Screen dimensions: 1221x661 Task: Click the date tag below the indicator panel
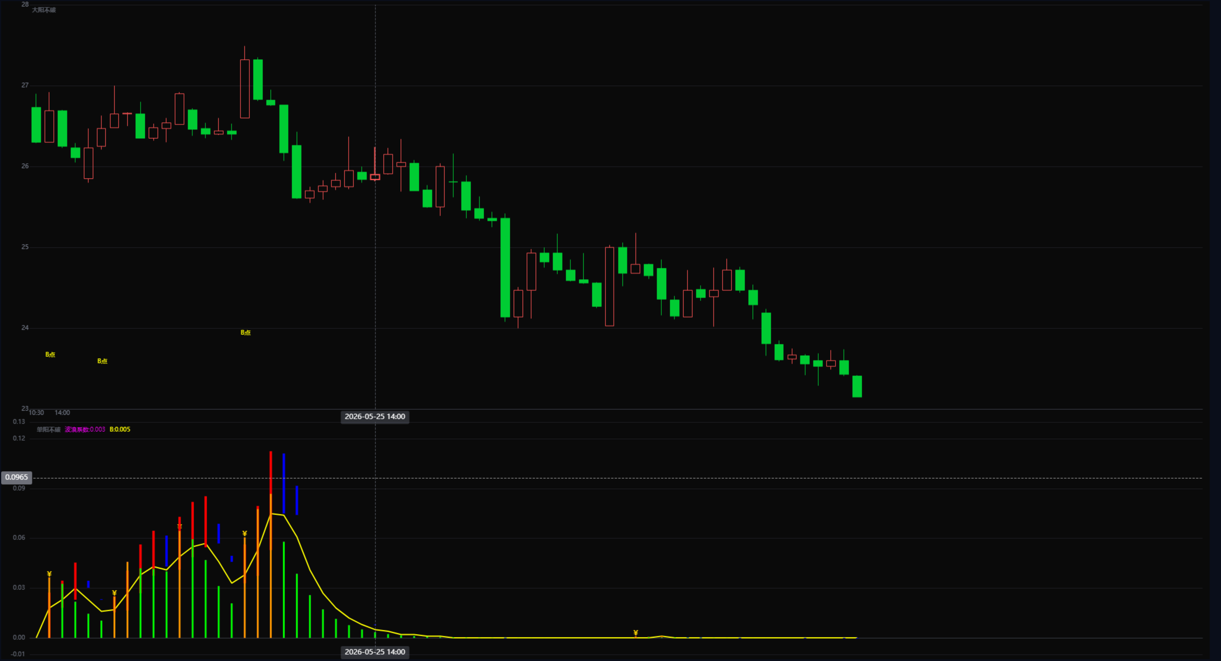point(375,652)
